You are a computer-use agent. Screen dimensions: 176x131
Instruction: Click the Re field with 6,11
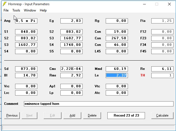(x=162, y=69)
